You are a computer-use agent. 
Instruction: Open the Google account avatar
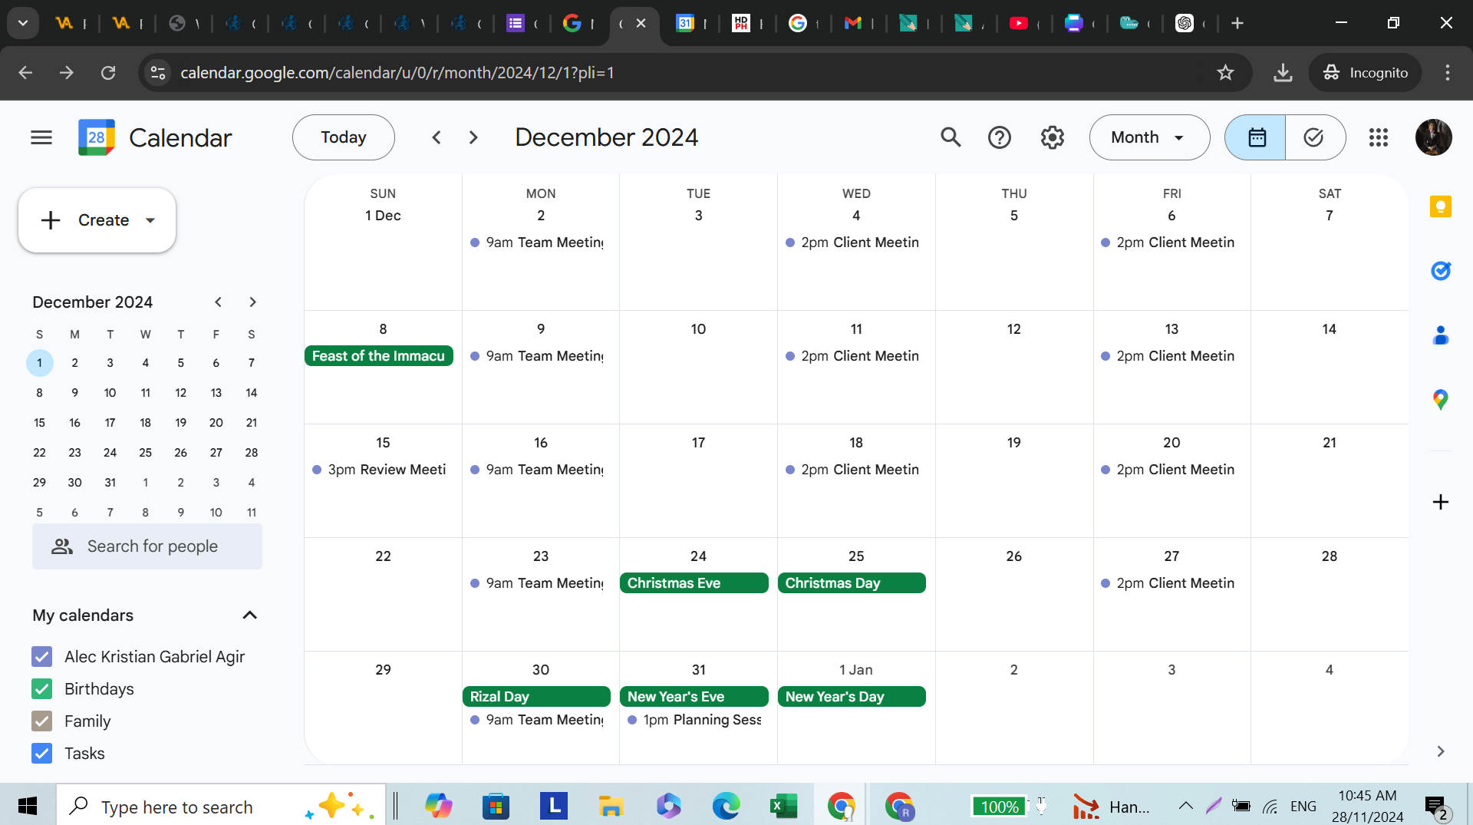tap(1433, 137)
